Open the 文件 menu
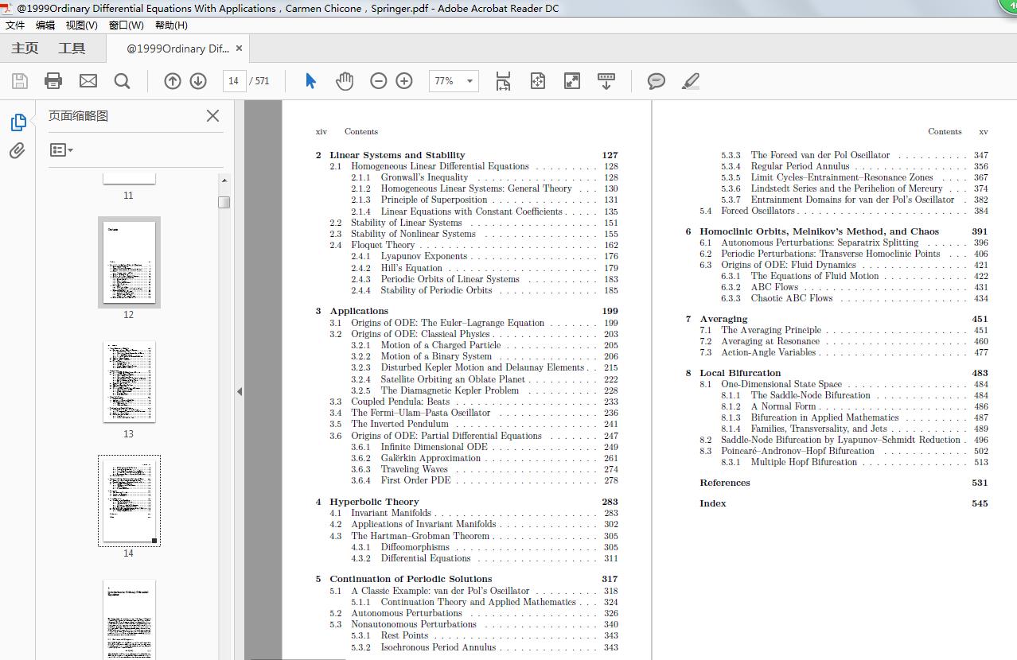This screenshot has height=660, width=1017. [x=15, y=25]
